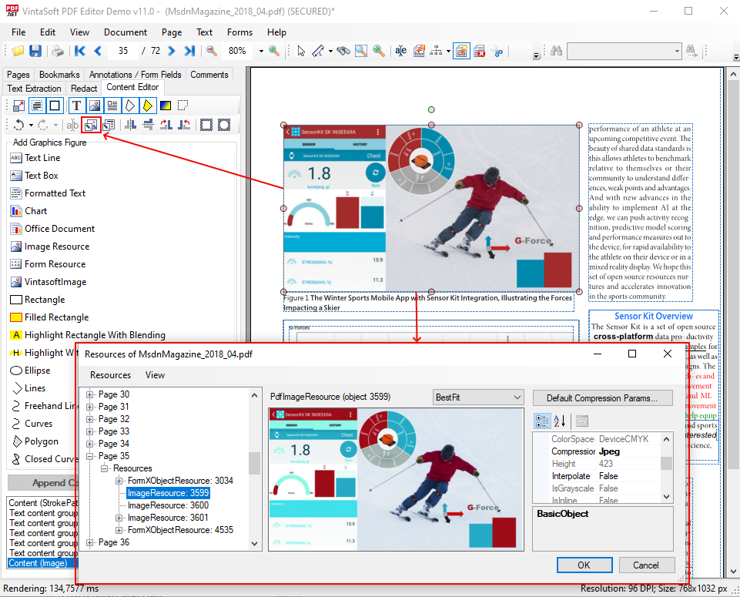Image resolution: width=740 pixels, height=597 pixels.
Task: Save the document with the floppy icon
Action: 35,51
